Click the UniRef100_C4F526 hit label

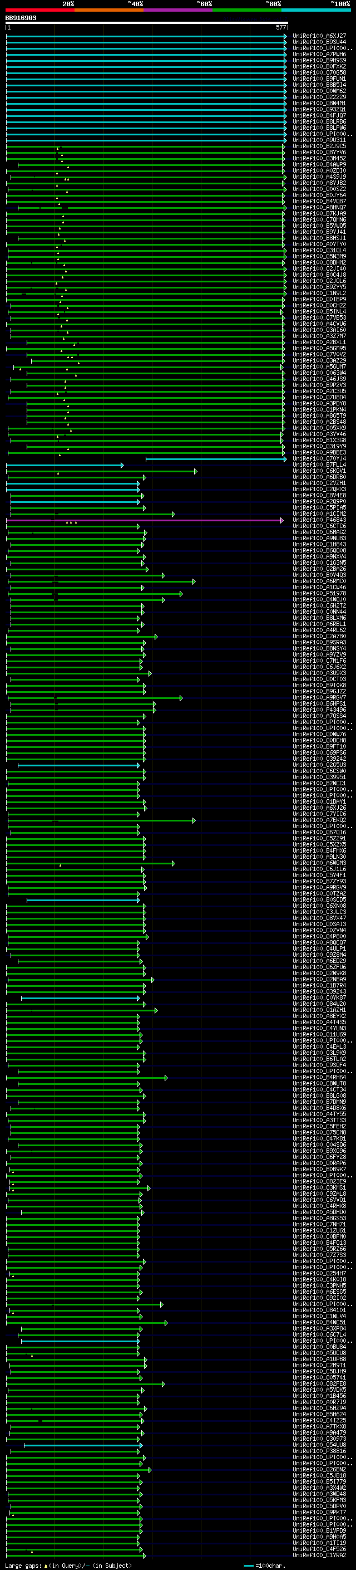point(319,1549)
